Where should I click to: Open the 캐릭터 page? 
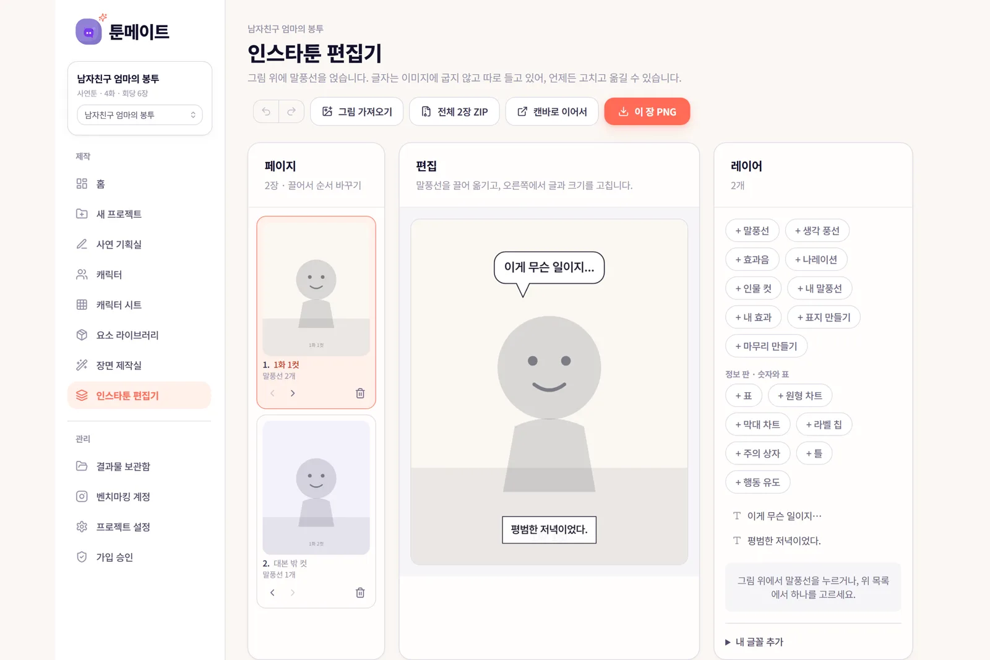coord(139,275)
